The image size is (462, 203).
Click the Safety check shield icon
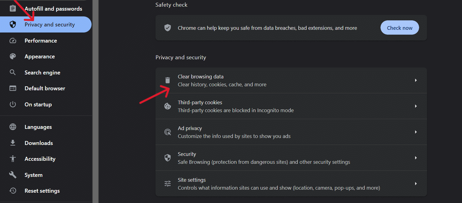(168, 28)
